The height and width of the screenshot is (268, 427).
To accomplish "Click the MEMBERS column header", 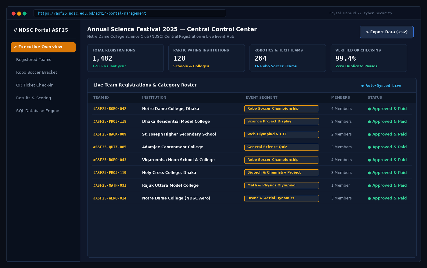I will point(341,98).
